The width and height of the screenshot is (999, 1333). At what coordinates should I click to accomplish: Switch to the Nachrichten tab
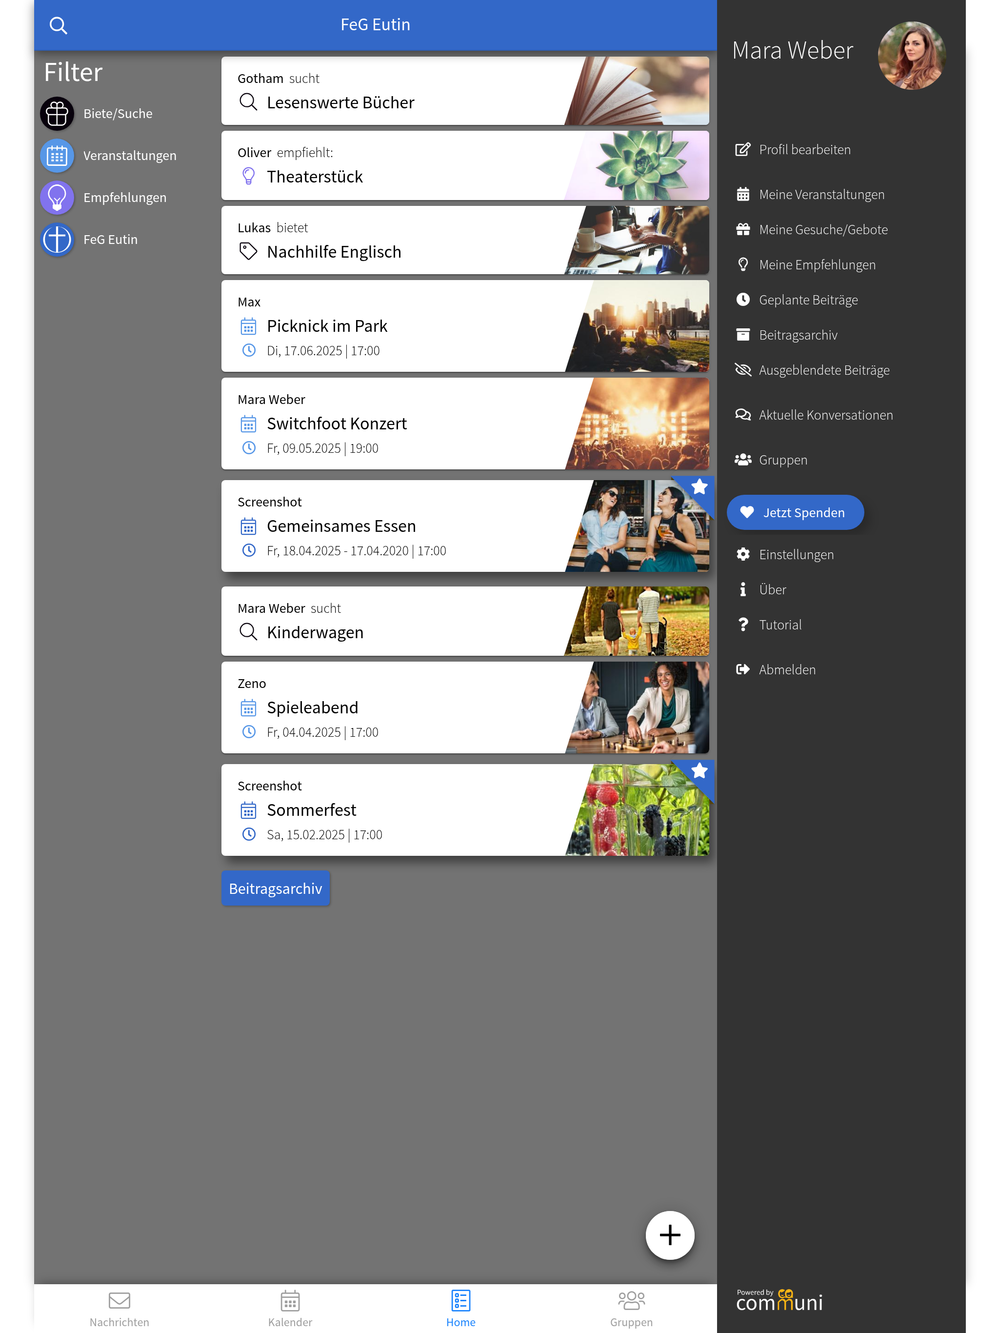pyautogui.click(x=120, y=1309)
